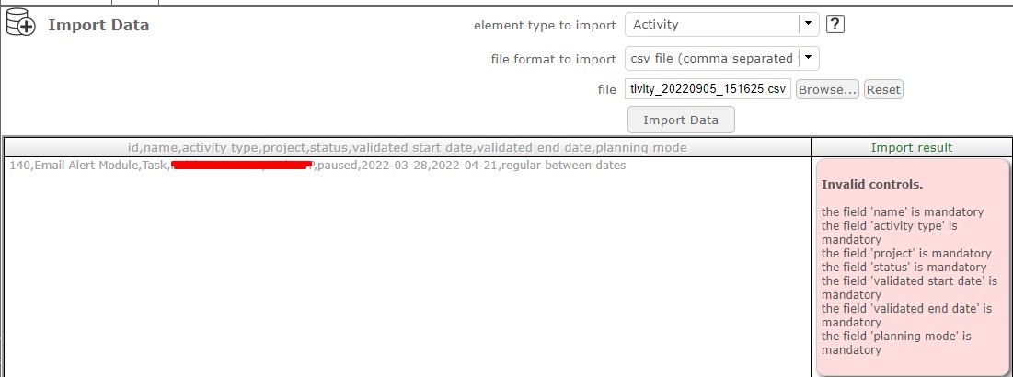This screenshot has width=1013, height=377.
Task: Click the 'file' label
Action: 606,89
